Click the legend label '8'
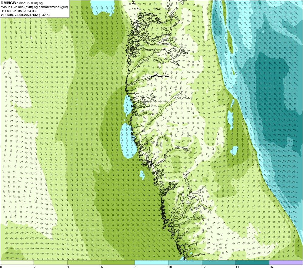 (x=135, y=267)
